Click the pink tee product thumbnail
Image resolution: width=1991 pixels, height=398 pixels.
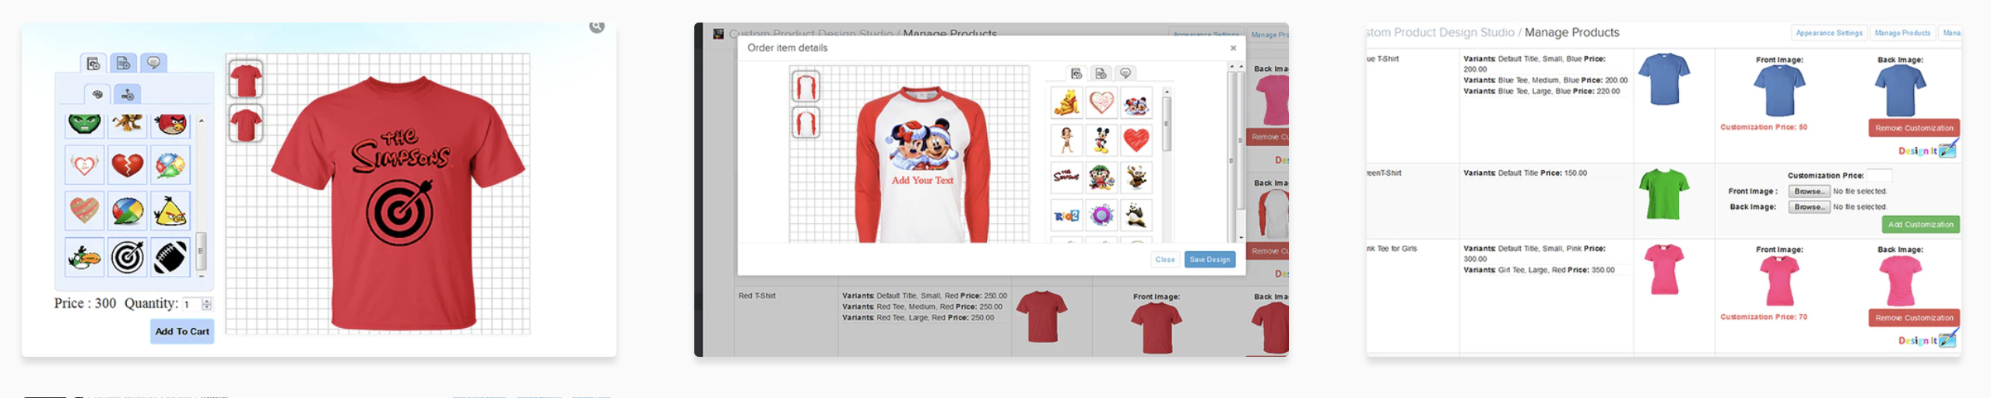[1664, 269]
